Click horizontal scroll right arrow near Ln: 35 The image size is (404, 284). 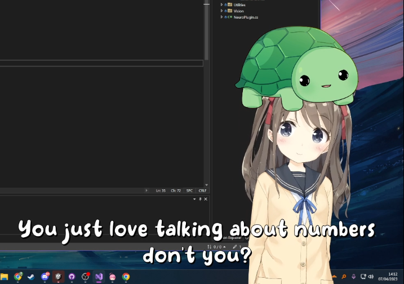point(146,190)
